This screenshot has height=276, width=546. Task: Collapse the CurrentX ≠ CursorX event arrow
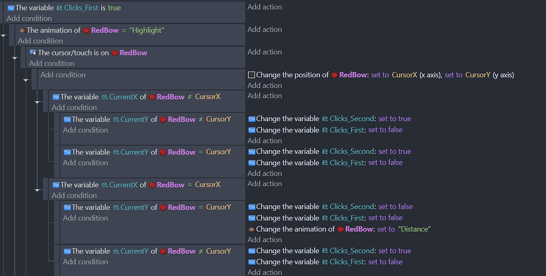(x=37, y=102)
